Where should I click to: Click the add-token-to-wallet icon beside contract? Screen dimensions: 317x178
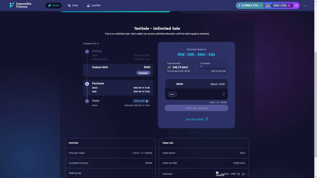pyautogui.click(x=239, y=174)
